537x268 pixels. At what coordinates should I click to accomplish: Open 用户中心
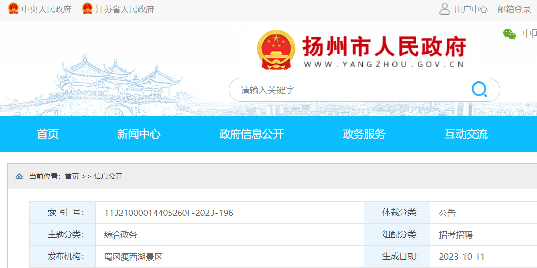click(471, 9)
